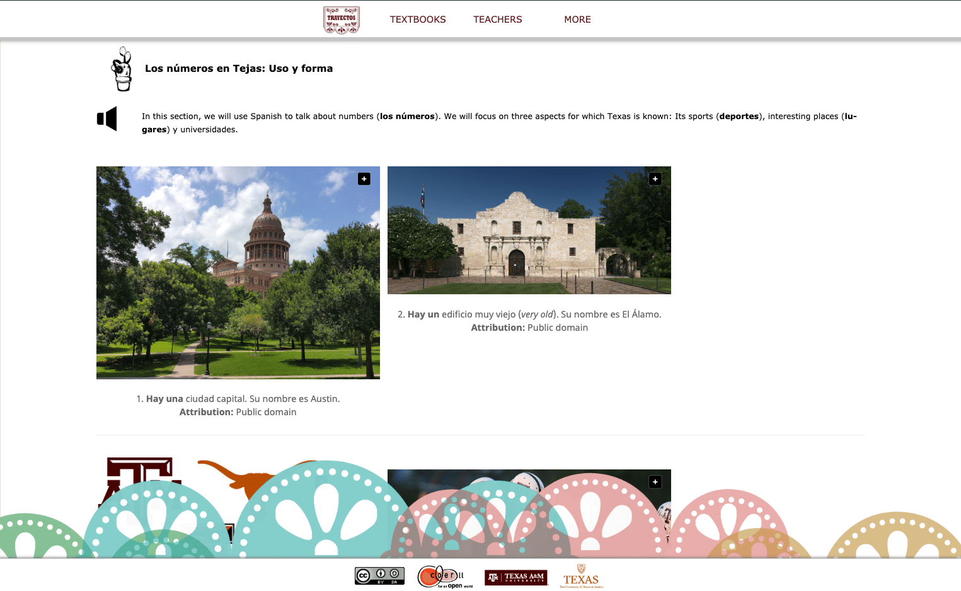Image resolution: width=961 pixels, height=591 pixels.
Task: Open the Alamo building photo
Action: pos(529,230)
